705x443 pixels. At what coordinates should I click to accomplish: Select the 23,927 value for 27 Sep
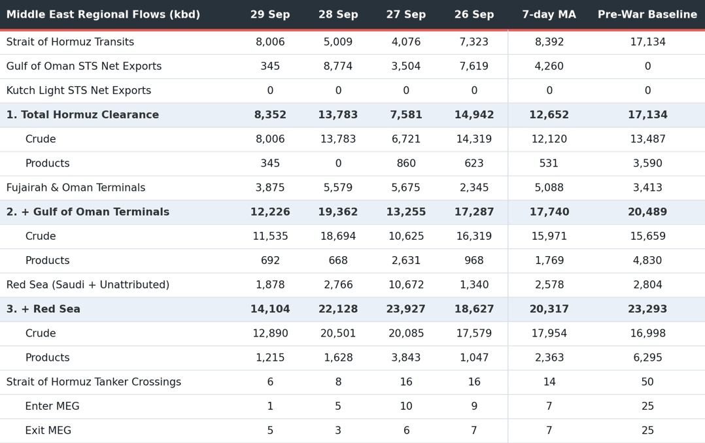pyautogui.click(x=406, y=308)
